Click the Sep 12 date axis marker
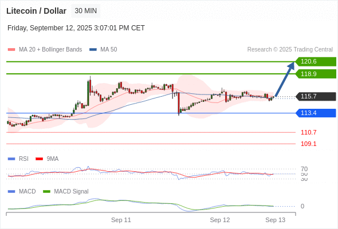Screen dimensions: 338x229 (220, 220)
